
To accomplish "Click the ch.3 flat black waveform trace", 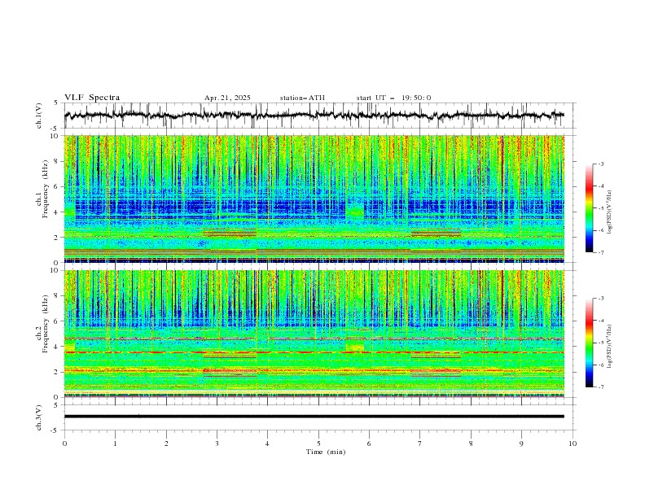I will pyautogui.click(x=314, y=417).
